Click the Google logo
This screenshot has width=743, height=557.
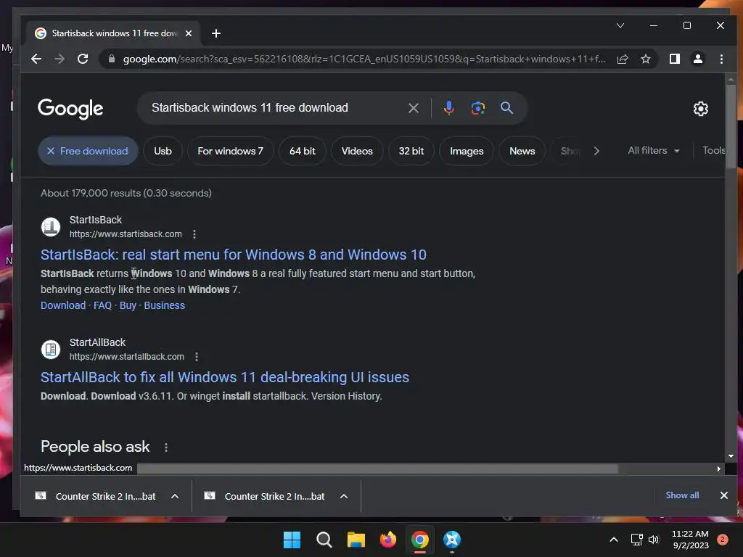[x=70, y=109]
